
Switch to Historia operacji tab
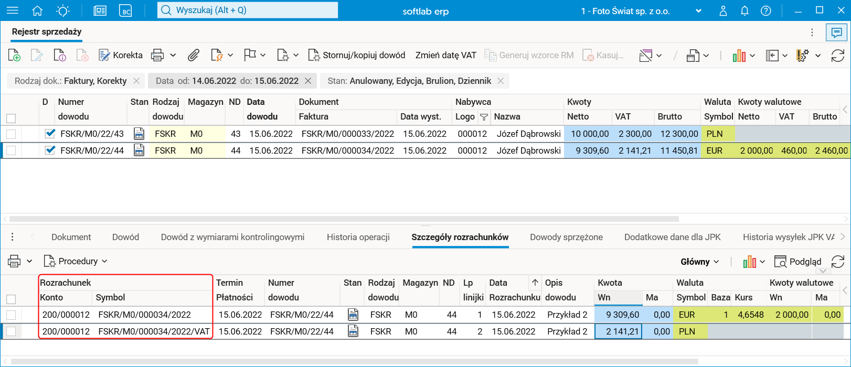[358, 237]
